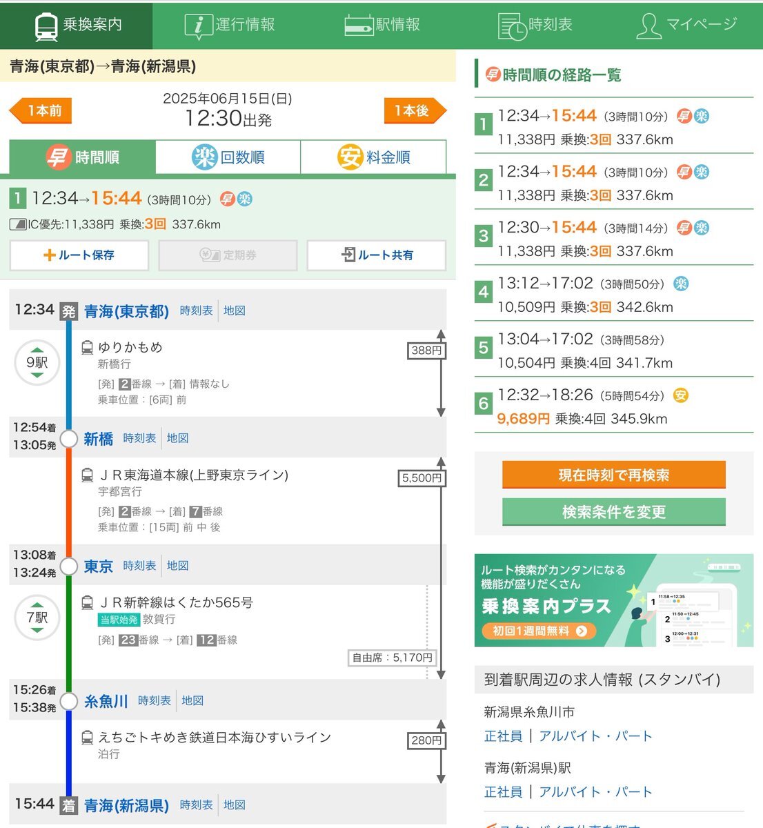The width and height of the screenshot is (763, 828).
Task: Click the 時刻表 timetable clock icon
Action: click(512, 26)
